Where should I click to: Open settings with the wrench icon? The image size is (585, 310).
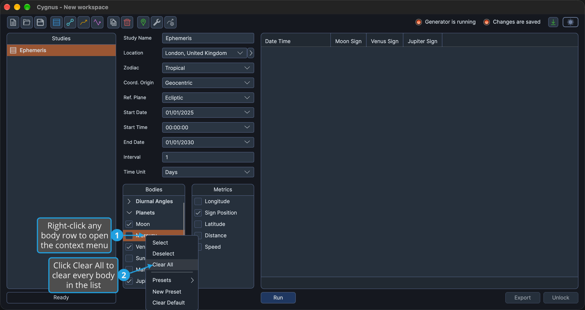click(x=157, y=22)
